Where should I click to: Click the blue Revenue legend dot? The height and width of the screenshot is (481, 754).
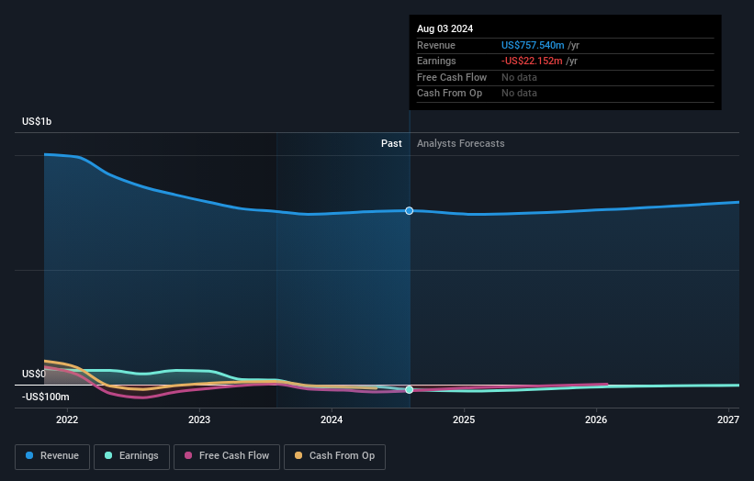(29, 455)
